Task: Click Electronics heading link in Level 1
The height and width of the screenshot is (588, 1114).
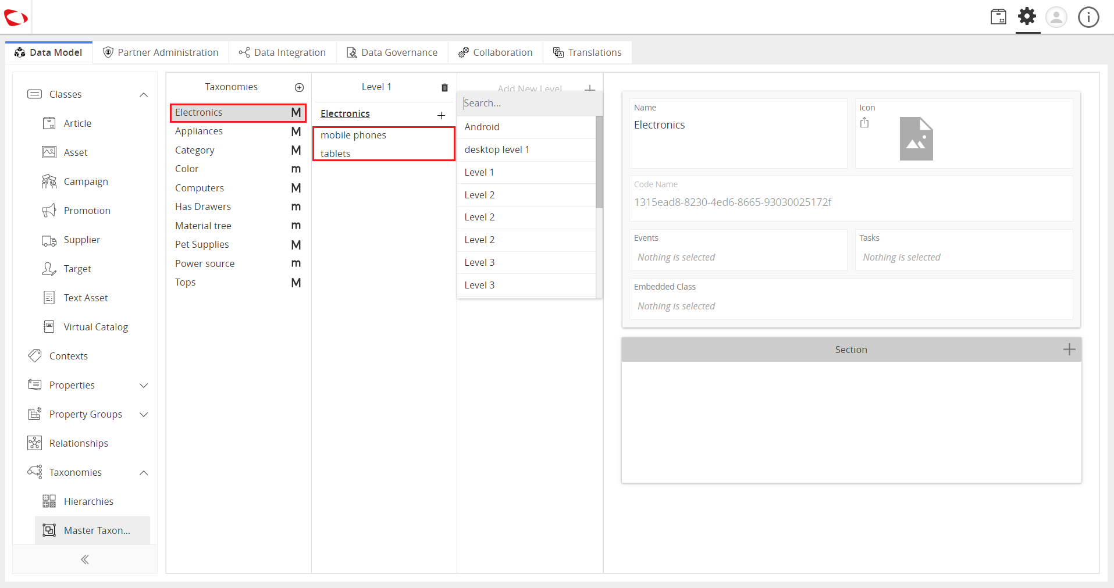Action: coord(345,114)
